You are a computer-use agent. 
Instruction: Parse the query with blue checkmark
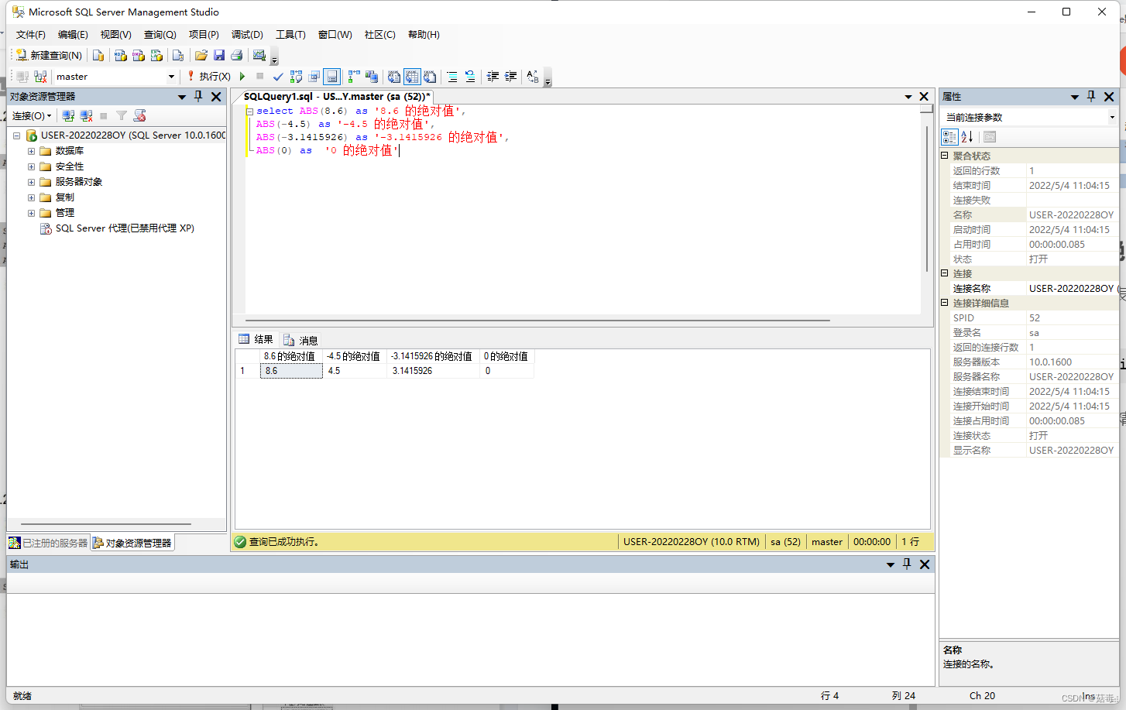[x=278, y=77]
